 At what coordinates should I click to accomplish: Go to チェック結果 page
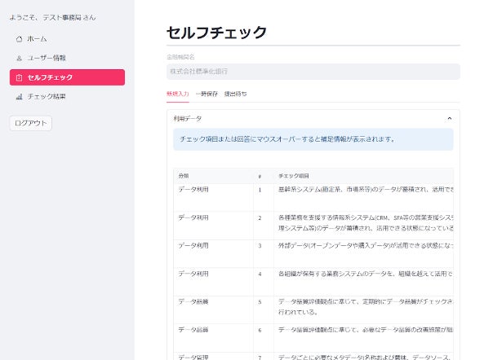pyautogui.click(x=67, y=97)
